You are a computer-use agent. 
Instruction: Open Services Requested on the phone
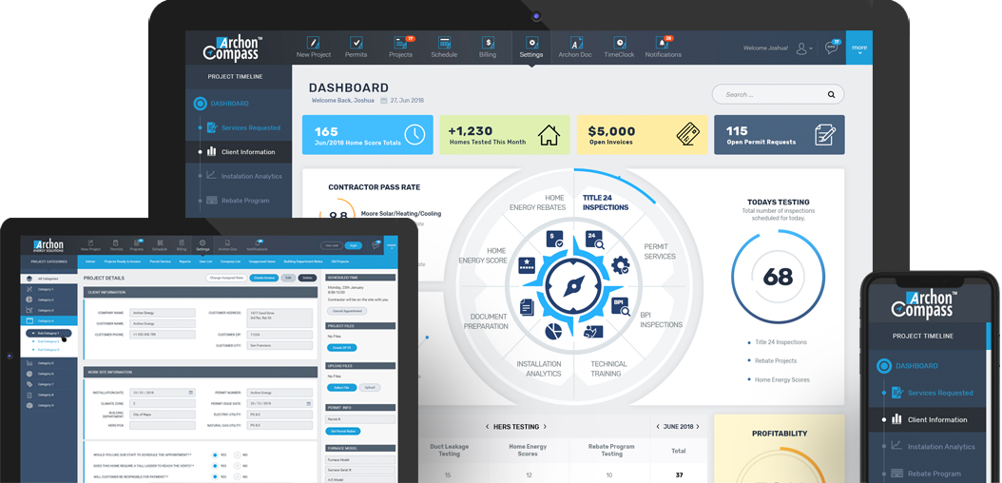931,393
